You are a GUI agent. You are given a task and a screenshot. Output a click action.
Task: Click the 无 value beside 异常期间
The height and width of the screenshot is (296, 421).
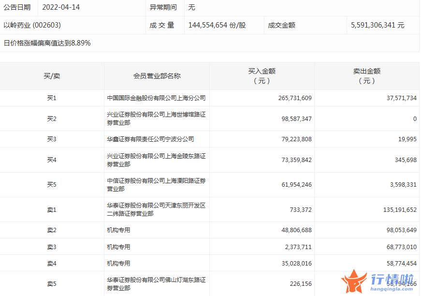click(x=192, y=7)
